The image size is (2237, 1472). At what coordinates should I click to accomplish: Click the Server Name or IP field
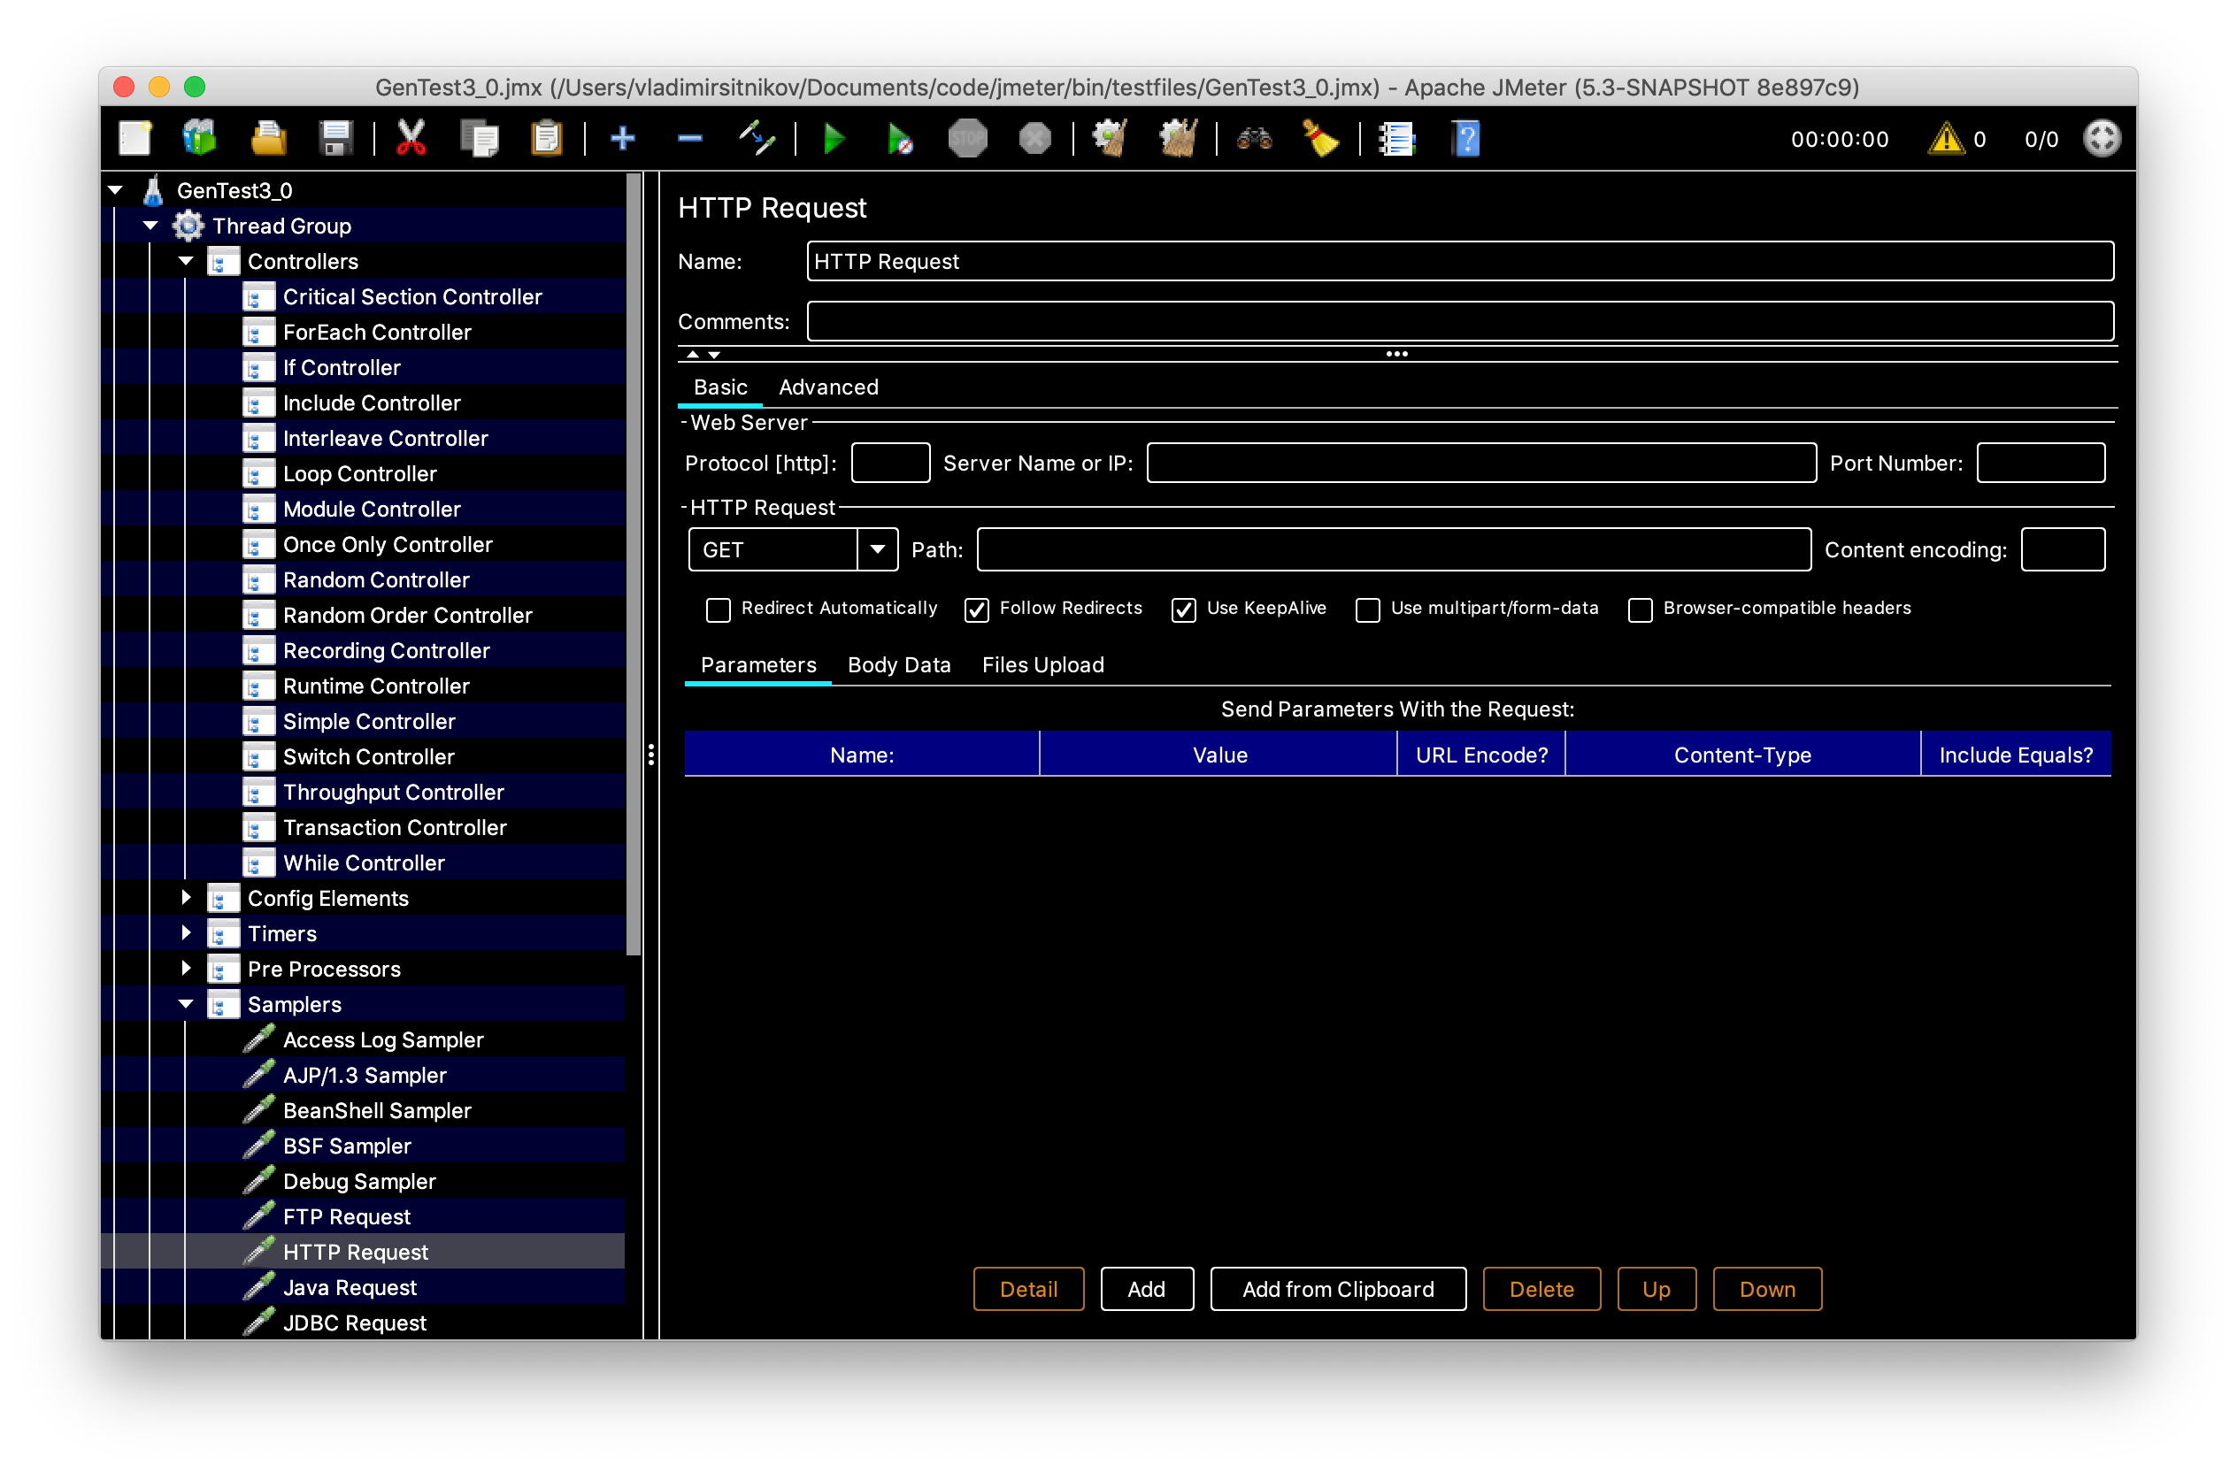[1480, 464]
